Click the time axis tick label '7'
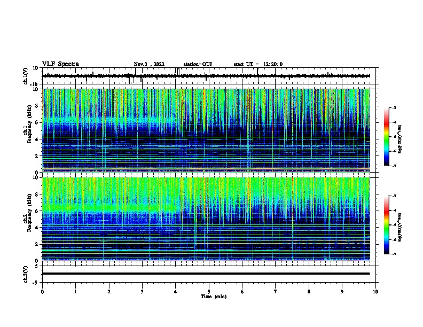Image resolution: width=423 pixels, height=327 pixels. coord(276,292)
